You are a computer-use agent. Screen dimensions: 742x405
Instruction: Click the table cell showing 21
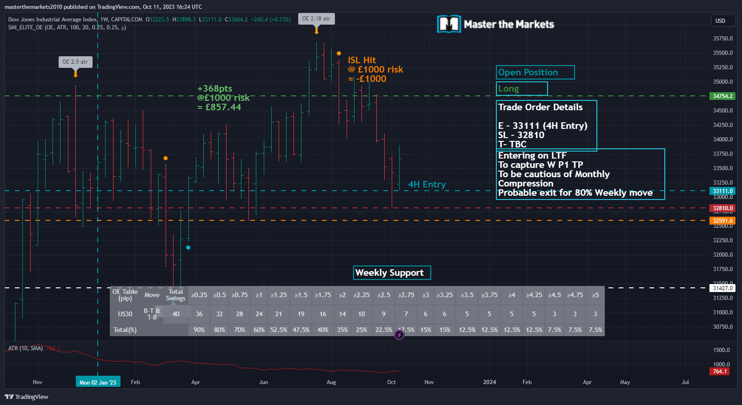click(x=279, y=314)
